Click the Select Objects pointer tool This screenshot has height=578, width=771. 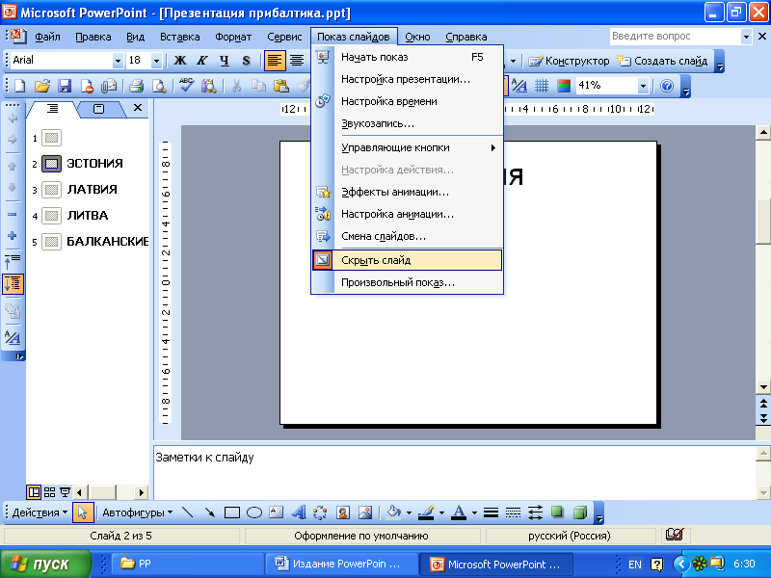(x=82, y=512)
